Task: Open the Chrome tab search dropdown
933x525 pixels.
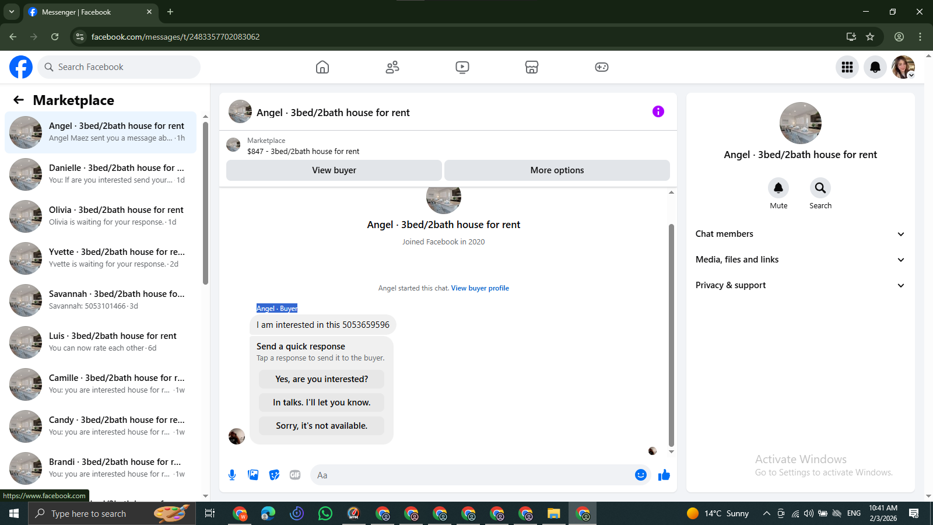Action: coord(11,12)
